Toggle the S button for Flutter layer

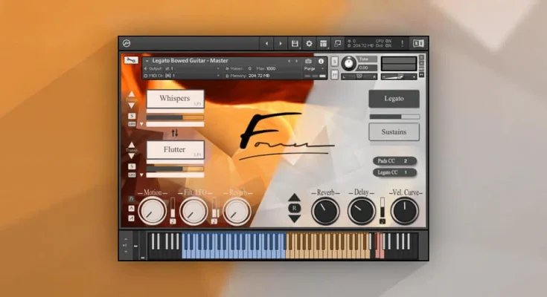(x=132, y=167)
